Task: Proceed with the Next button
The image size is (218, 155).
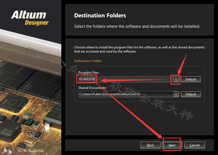Action: click(x=172, y=145)
